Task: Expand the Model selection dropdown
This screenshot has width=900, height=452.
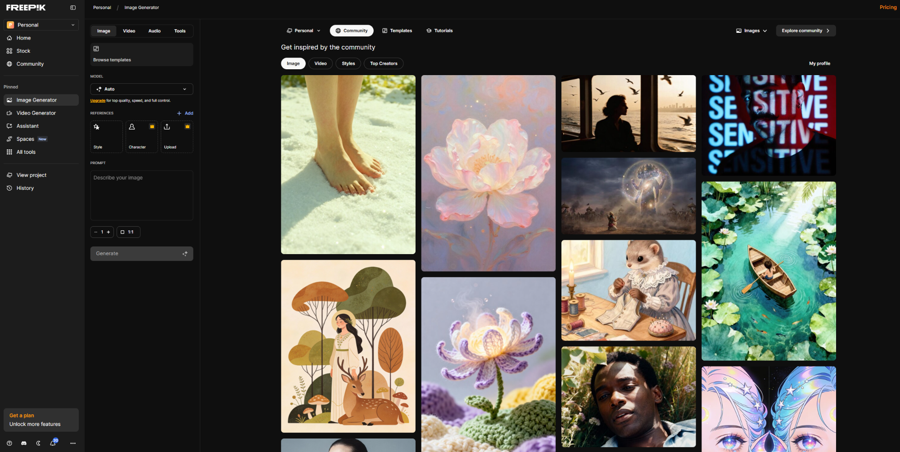Action: click(141, 89)
